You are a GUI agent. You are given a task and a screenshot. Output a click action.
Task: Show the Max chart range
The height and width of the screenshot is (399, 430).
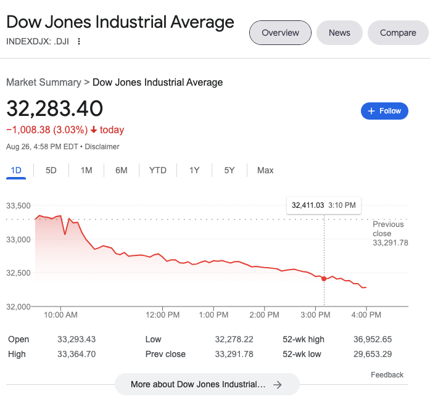click(265, 170)
